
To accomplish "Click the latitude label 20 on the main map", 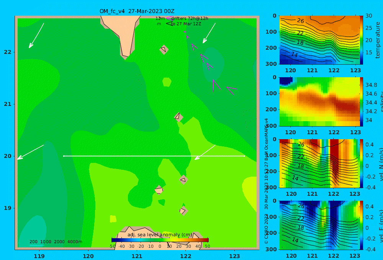I will (x=8, y=156).
